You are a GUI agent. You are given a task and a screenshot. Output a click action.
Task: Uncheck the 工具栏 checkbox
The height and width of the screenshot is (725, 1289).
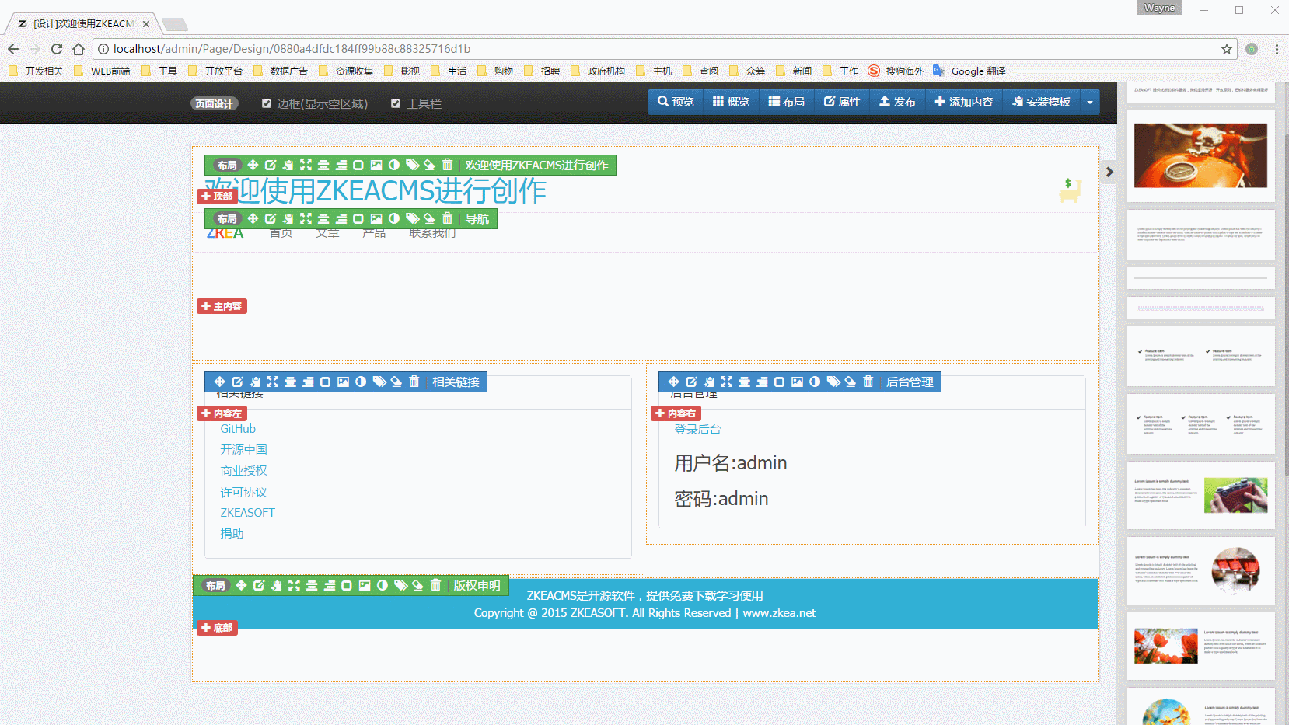click(396, 103)
